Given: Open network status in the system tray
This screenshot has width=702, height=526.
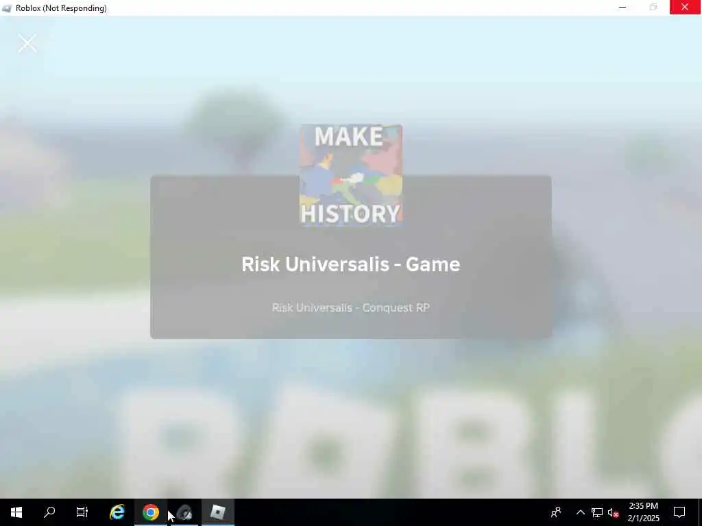Looking at the screenshot, I should point(597,512).
